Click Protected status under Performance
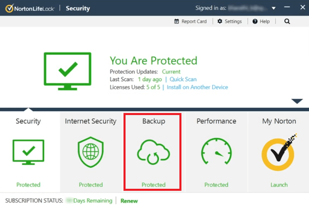This screenshot has height=207, width=309. tap(216, 185)
